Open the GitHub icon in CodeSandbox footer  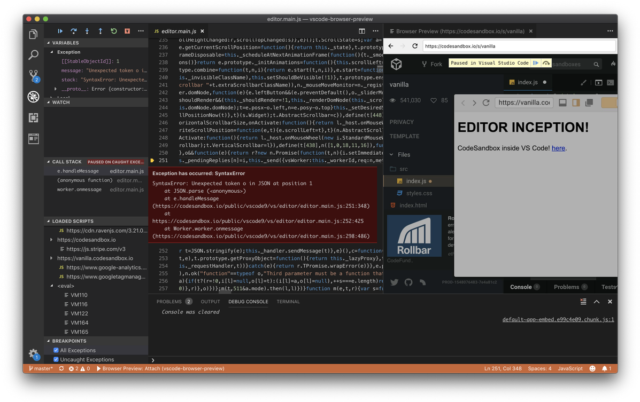coord(408,282)
